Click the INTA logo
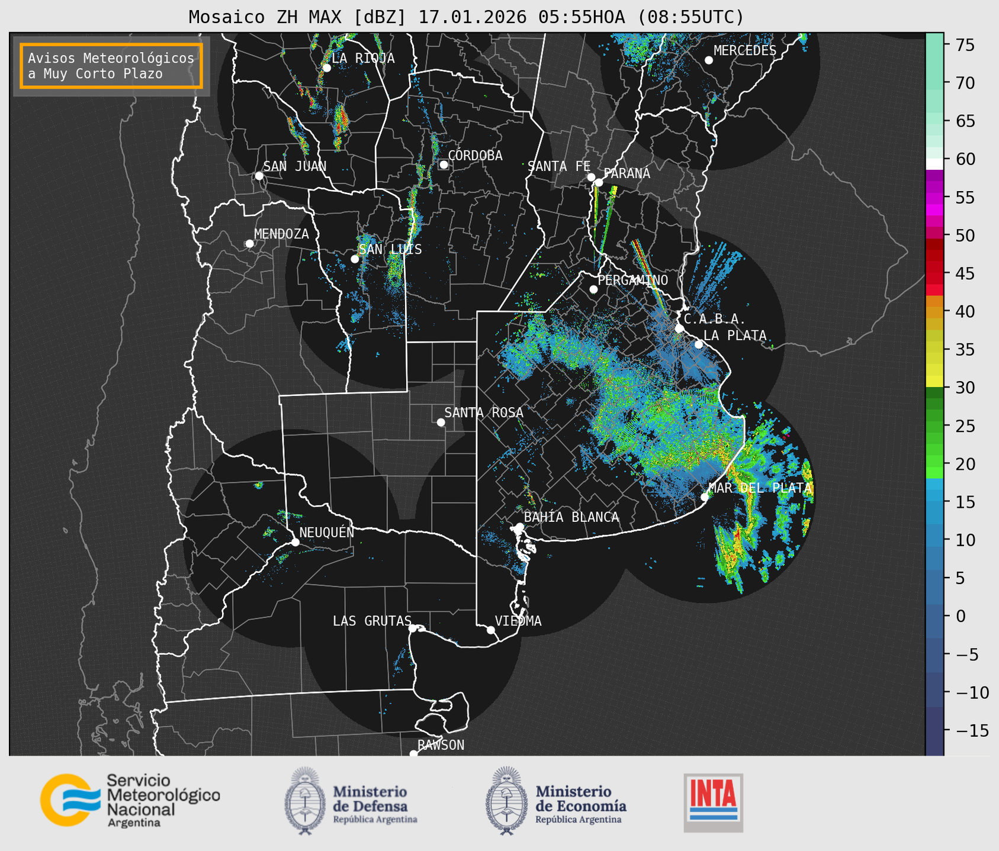Image resolution: width=999 pixels, height=851 pixels. click(x=713, y=802)
